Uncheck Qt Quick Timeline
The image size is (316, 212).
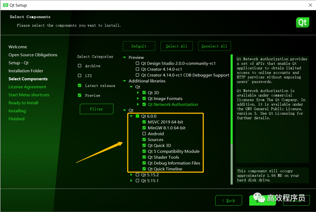[144, 169]
